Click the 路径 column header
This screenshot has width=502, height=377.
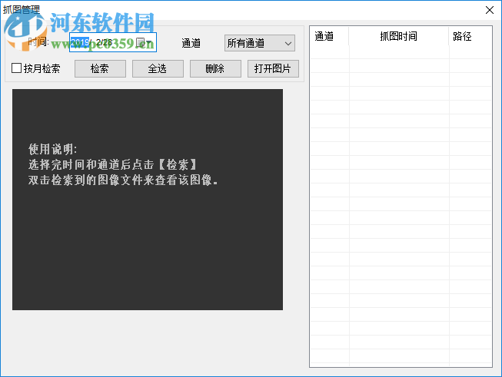point(470,36)
